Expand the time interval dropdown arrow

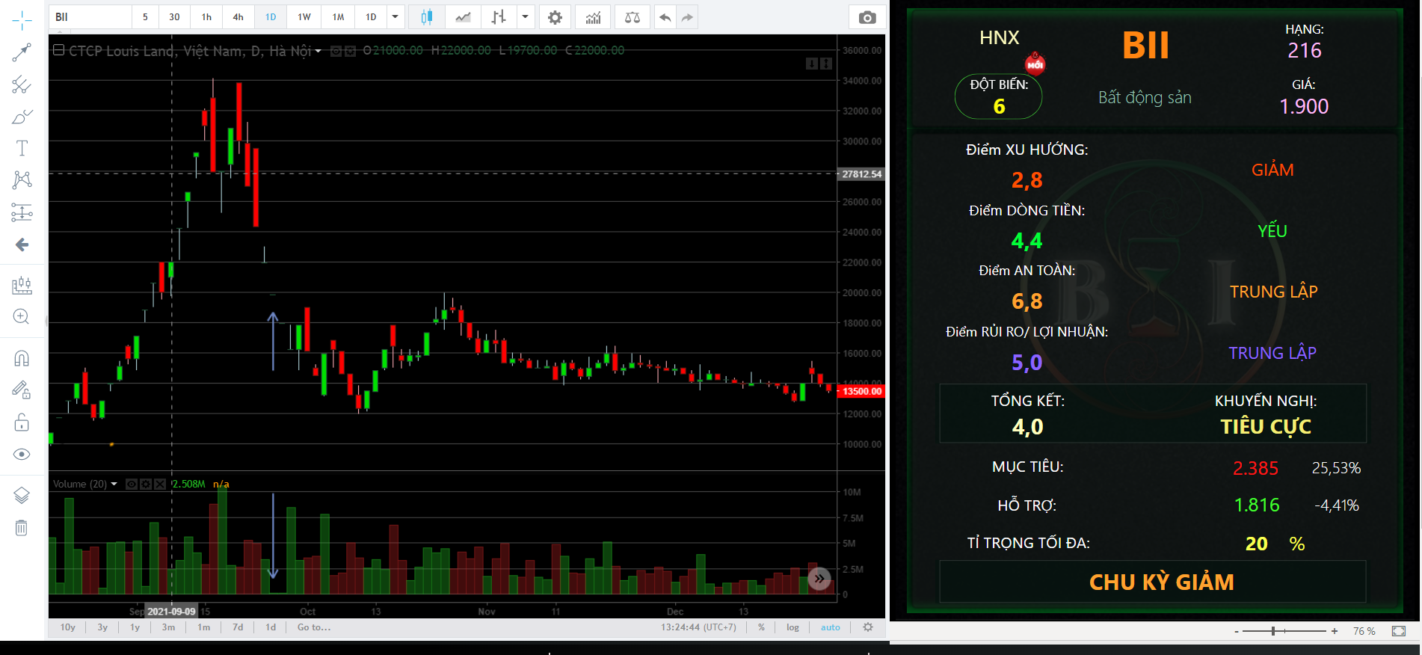pyautogui.click(x=395, y=17)
